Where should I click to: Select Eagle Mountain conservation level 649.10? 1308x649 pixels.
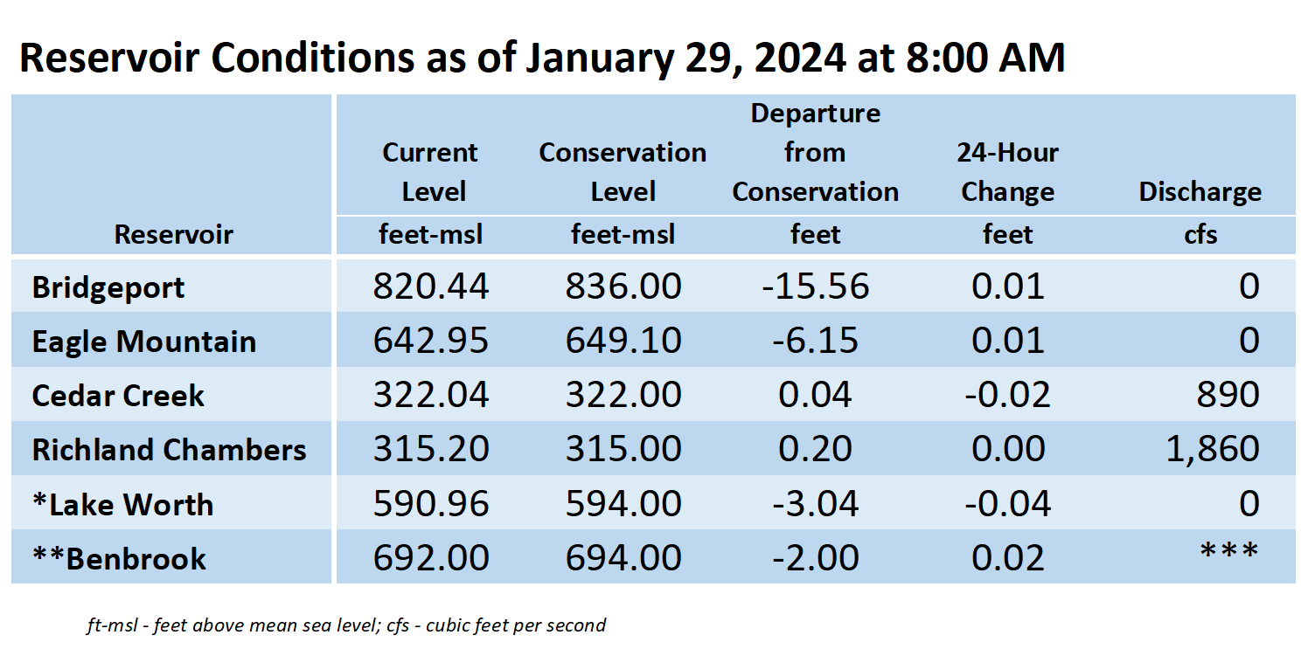(623, 341)
